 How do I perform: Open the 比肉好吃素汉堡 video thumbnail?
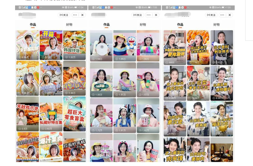click(175, 119)
